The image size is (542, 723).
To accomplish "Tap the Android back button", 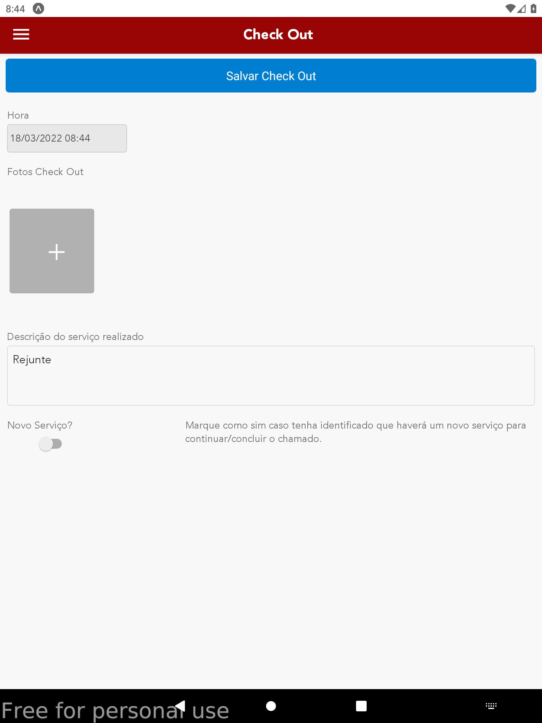I will [x=181, y=706].
